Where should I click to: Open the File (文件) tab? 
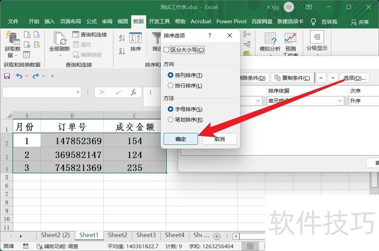click(x=13, y=21)
